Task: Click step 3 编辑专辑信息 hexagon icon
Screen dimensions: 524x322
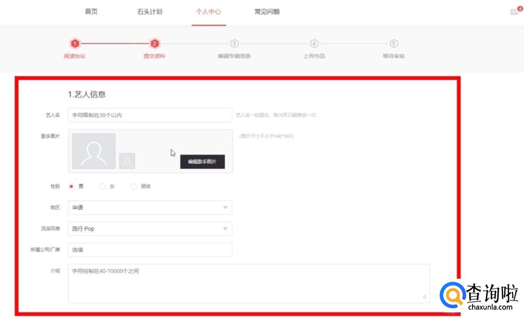Action: click(234, 44)
